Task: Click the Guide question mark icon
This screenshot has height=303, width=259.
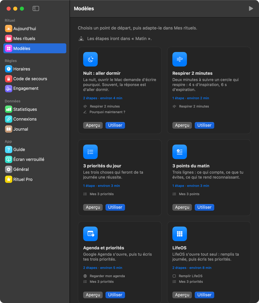Action: [x=9, y=150]
